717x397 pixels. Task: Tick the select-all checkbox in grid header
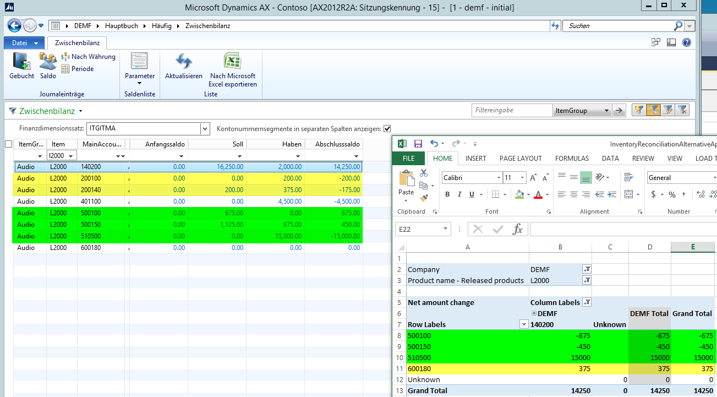pos(8,144)
